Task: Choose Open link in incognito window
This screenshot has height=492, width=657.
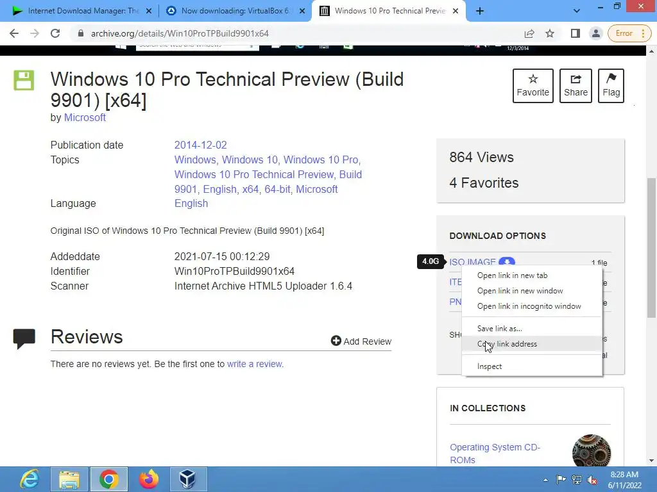Action: click(x=532, y=306)
